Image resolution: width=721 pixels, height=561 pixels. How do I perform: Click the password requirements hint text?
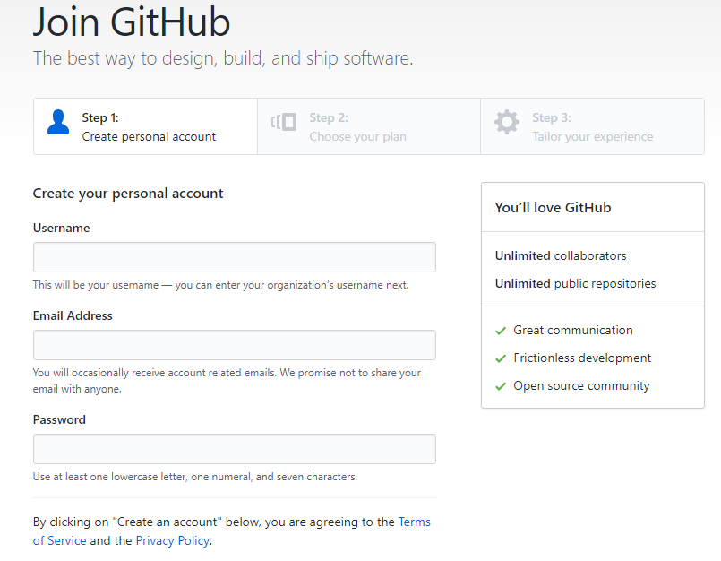point(195,477)
